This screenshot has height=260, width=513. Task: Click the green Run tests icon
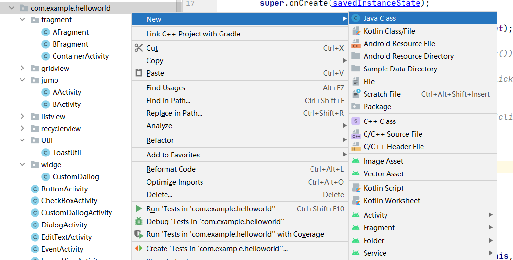pyautogui.click(x=139, y=209)
